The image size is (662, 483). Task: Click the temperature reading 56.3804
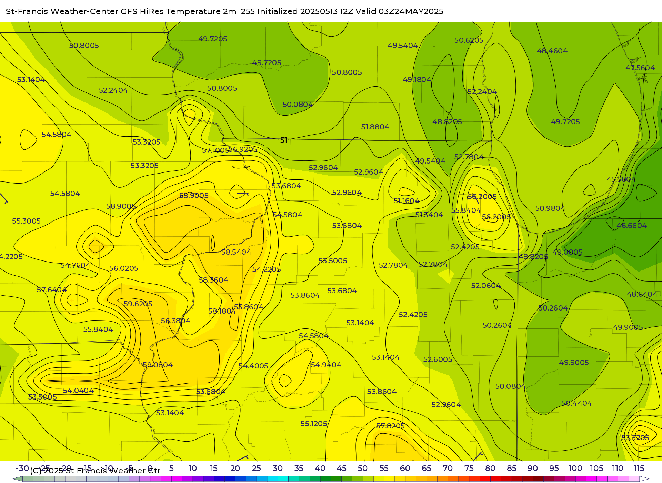click(175, 321)
